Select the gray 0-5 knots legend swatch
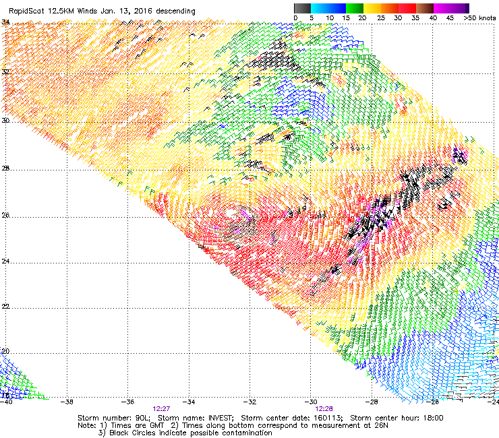The width and height of the screenshot is (499, 438). (x=302, y=8)
